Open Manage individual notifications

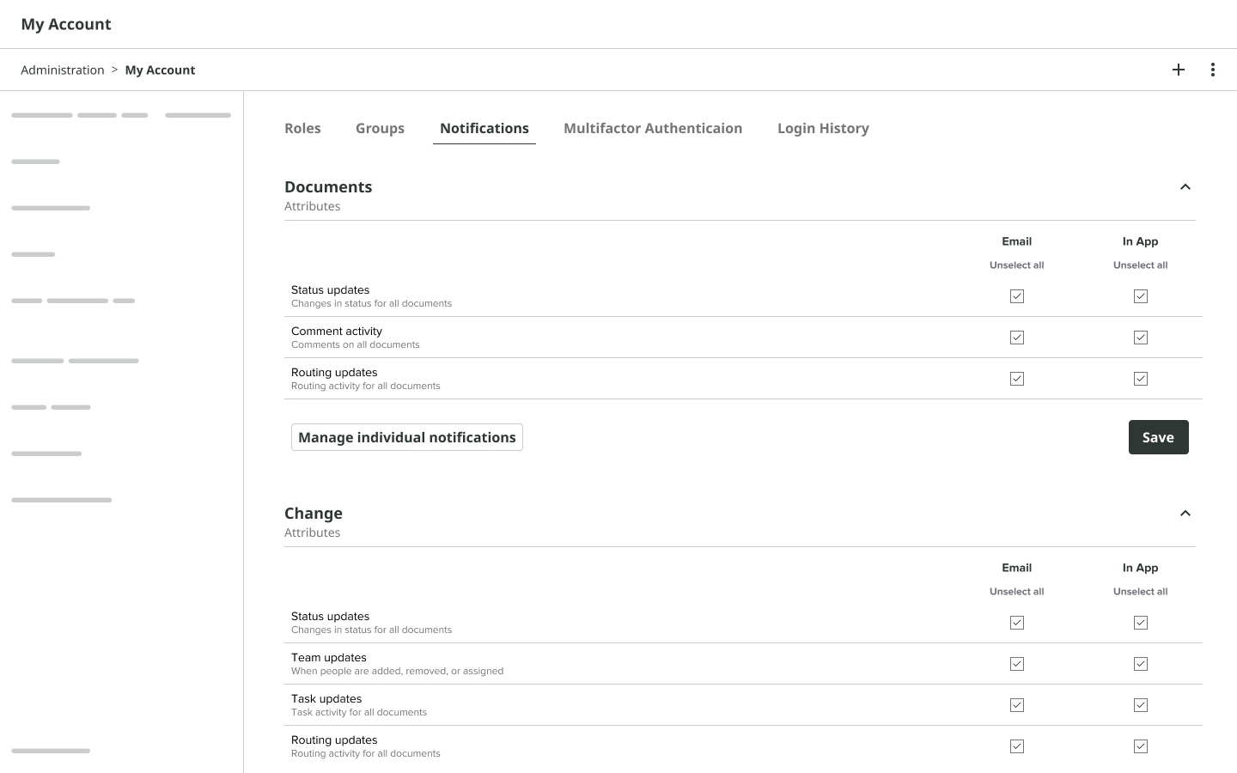(x=406, y=437)
